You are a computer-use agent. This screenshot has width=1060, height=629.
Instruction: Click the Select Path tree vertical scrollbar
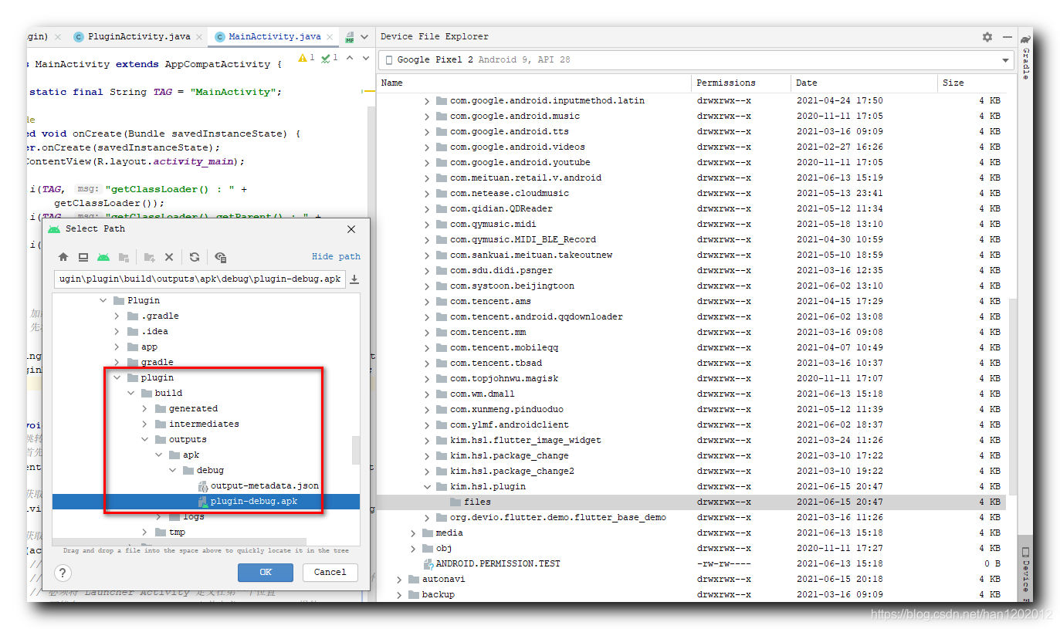[x=356, y=450]
